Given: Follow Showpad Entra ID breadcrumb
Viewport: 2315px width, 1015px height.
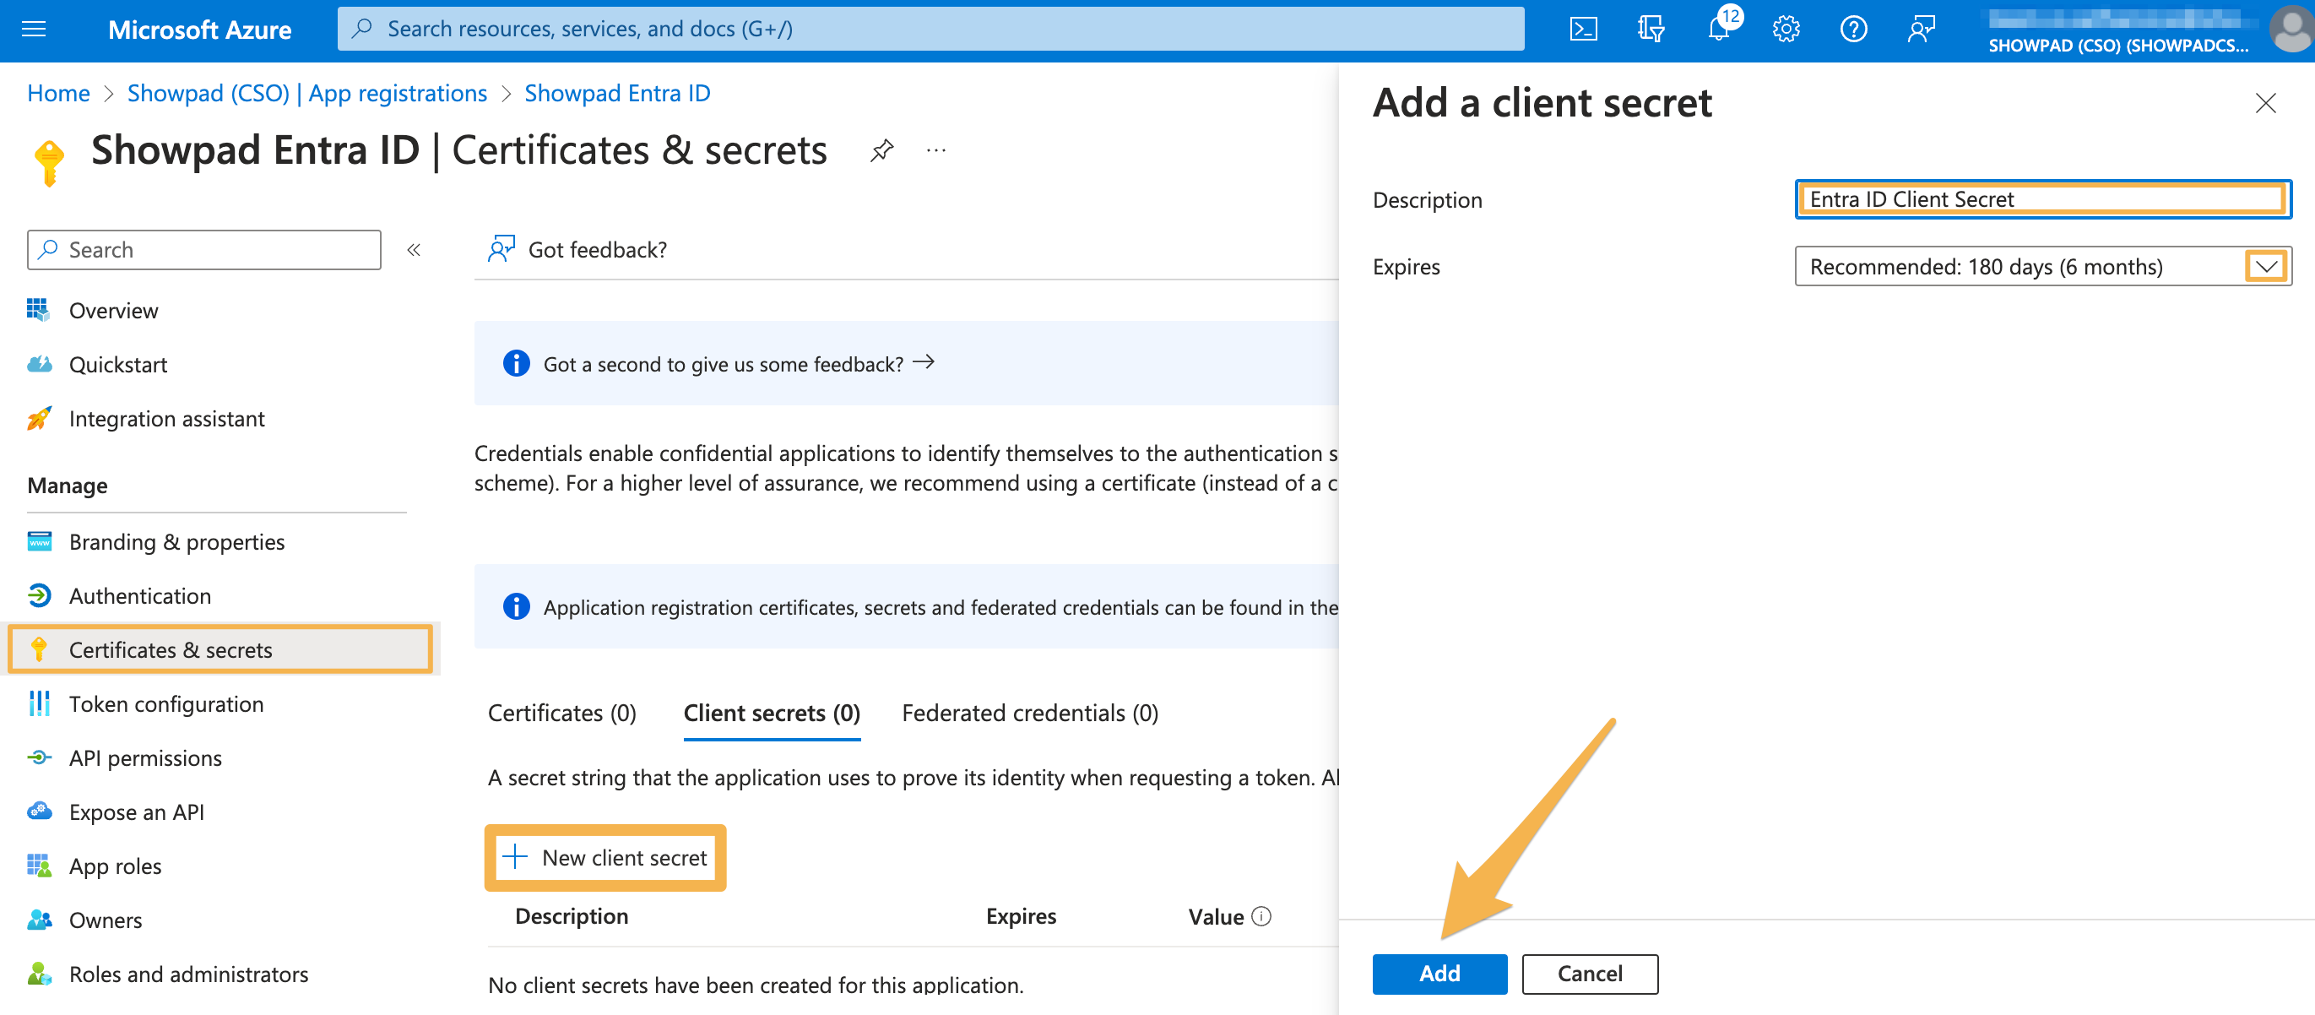Looking at the screenshot, I should pos(617,94).
